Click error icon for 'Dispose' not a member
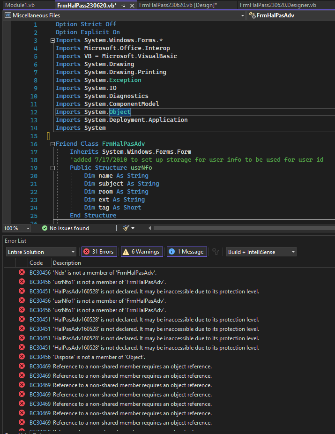The height and width of the screenshot is (434, 335). pyautogui.click(x=22, y=357)
